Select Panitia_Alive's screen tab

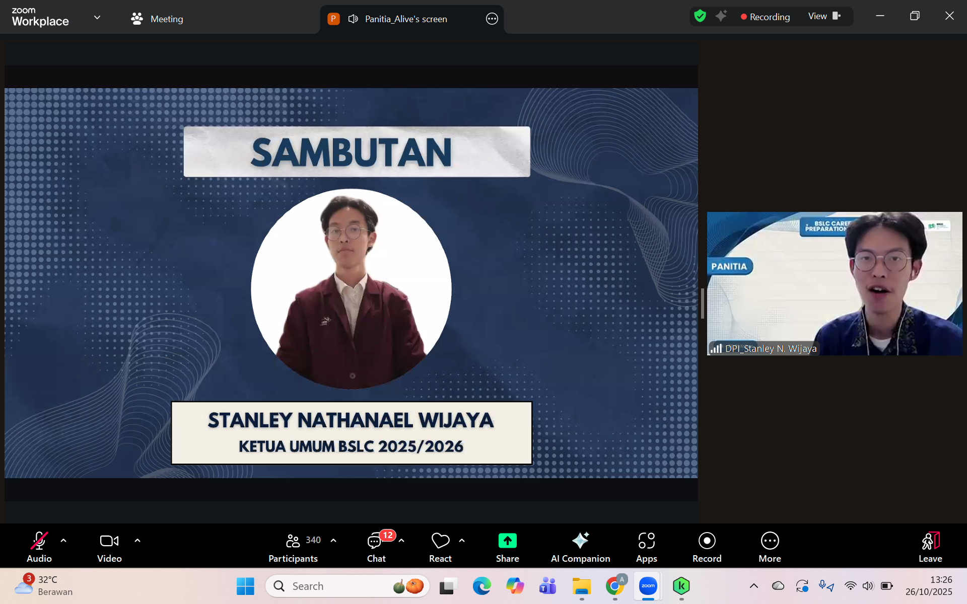click(x=405, y=19)
